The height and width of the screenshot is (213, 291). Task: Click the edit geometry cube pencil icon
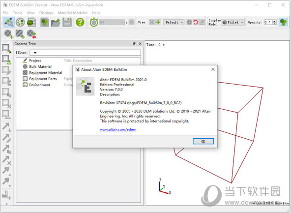click(x=6, y=71)
